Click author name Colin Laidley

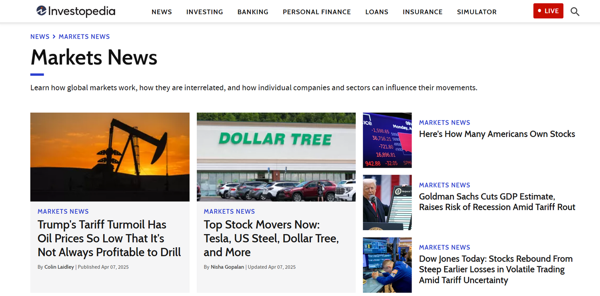click(x=59, y=267)
